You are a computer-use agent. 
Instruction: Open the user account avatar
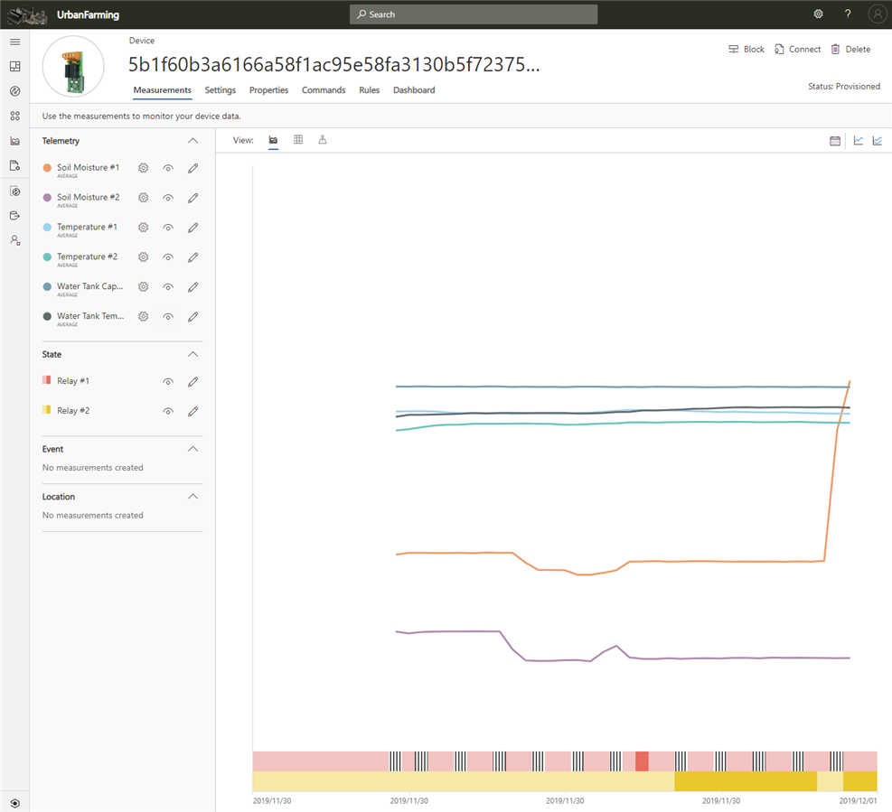(x=876, y=14)
